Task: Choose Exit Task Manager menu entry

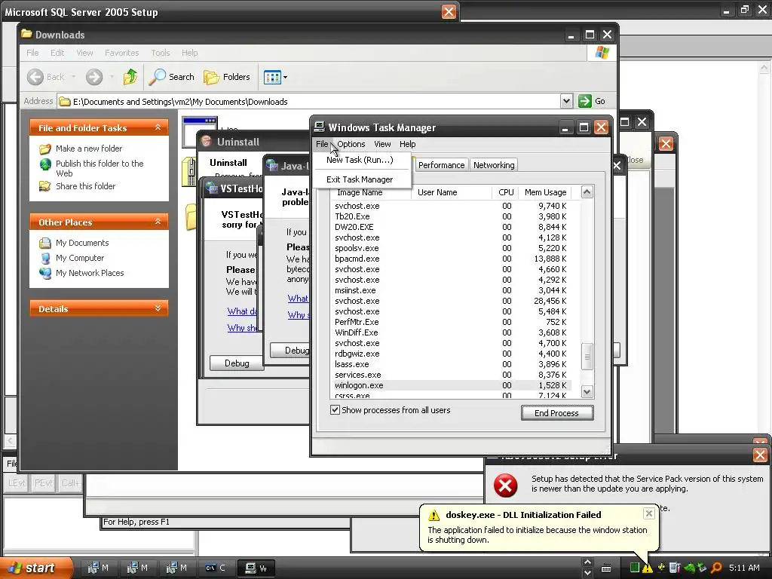Action: click(360, 179)
